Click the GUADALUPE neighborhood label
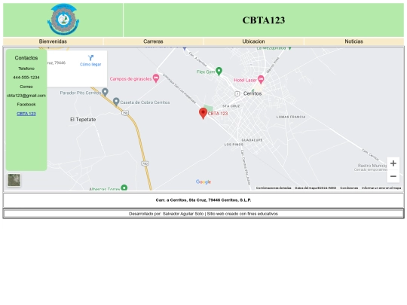 (252, 140)
